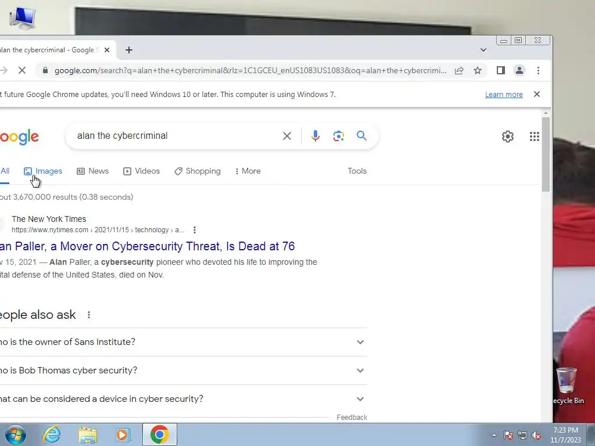Switch to News results
The width and height of the screenshot is (595, 446).
point(92,171)
